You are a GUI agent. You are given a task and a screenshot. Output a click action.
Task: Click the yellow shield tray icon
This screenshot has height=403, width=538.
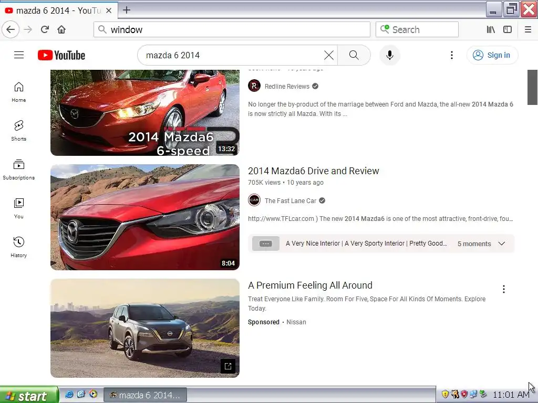[x=445, y=395]
